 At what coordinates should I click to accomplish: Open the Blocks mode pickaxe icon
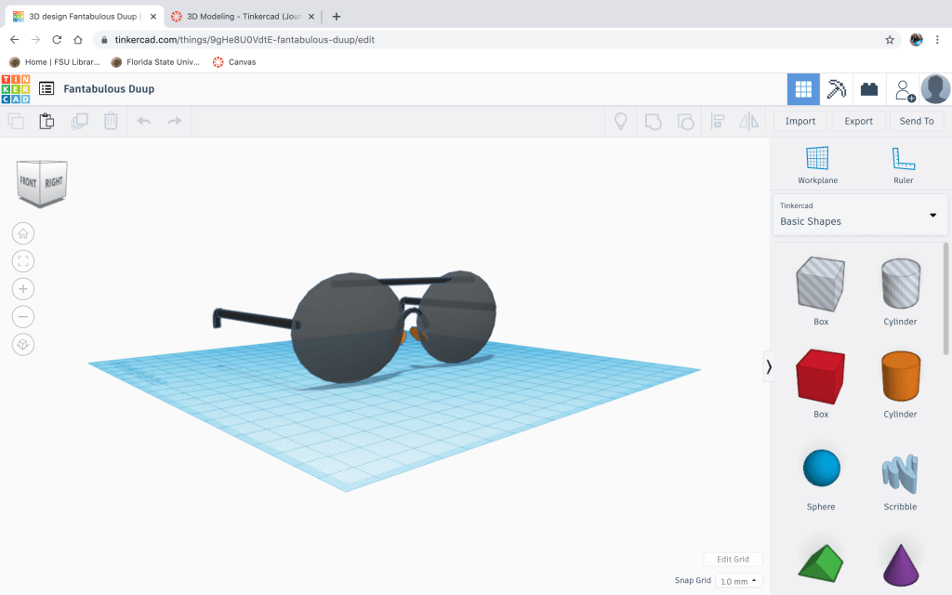tap(837, 89)
